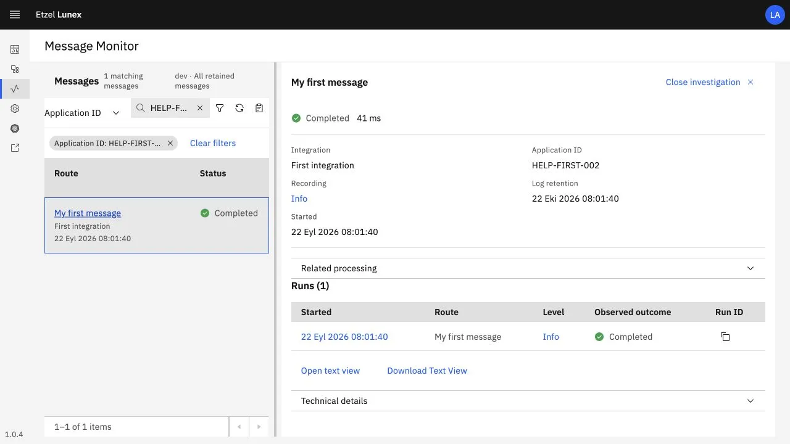The image size is (790, 444).
Task: Clear the HELP-F search field text
Action: (200, 108)
